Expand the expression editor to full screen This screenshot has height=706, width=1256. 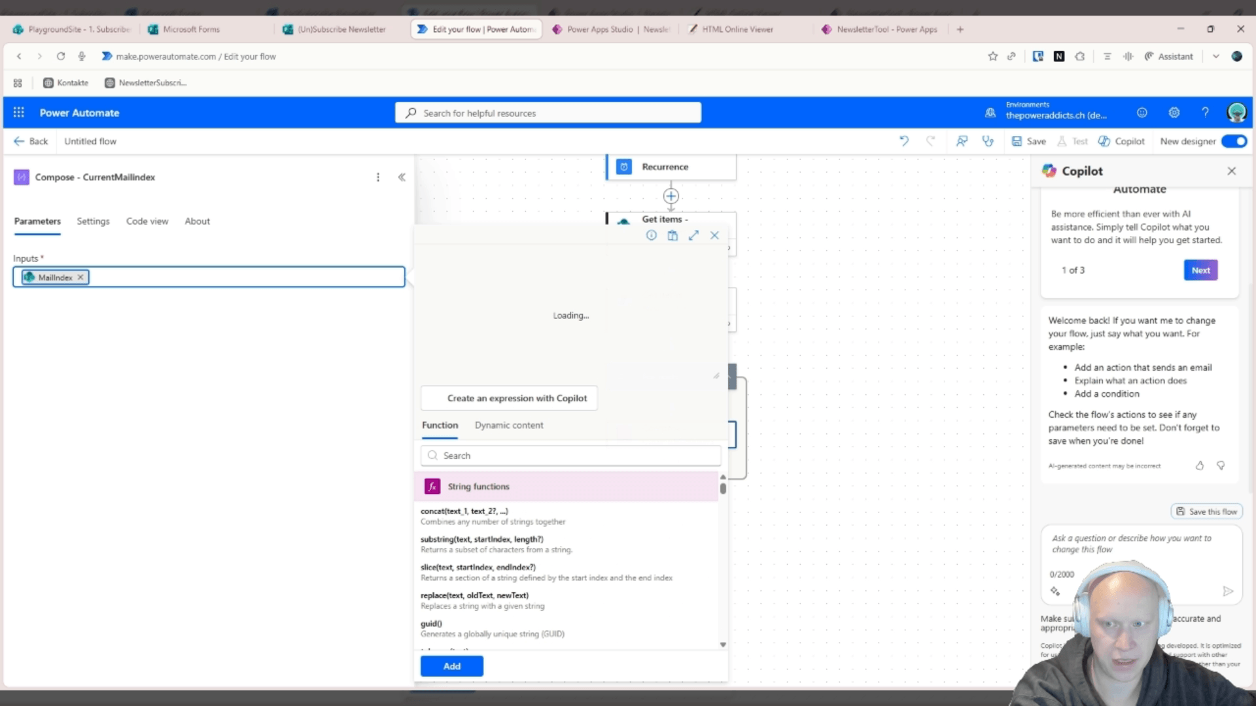point(693,235)
